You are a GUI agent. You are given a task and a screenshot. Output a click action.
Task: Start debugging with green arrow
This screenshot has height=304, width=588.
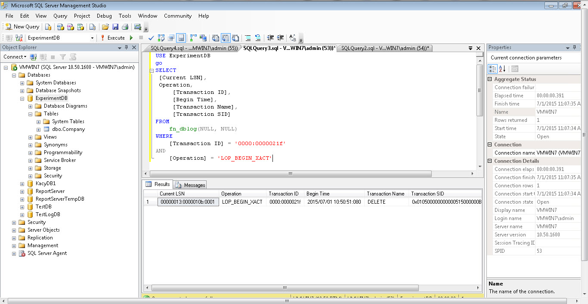pyautogui.click(x=131, y=38)
